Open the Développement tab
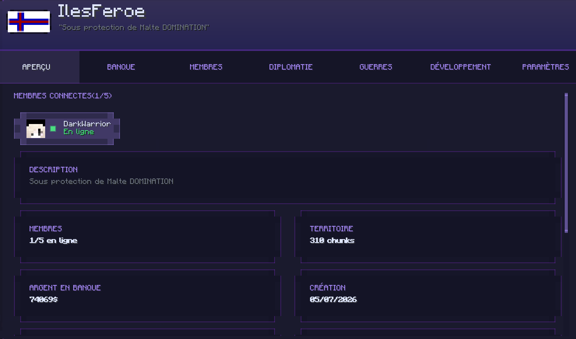Screen dimensions: 576x339 tap(461, 67)
